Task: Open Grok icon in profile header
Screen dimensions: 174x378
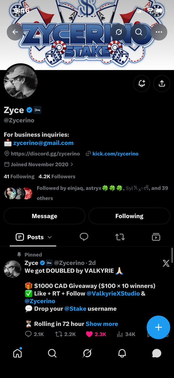Action: [119, 32]
